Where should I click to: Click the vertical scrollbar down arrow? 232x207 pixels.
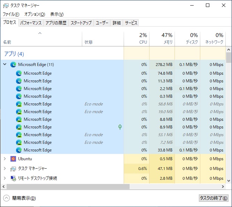tap(229, 181)
